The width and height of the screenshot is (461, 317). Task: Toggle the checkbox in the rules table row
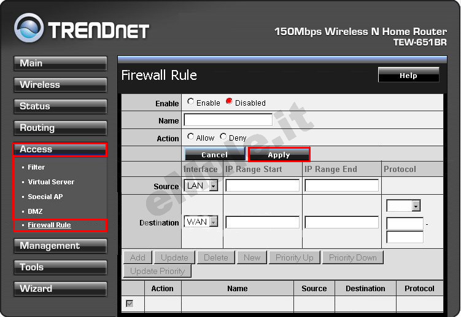point(130,303)
